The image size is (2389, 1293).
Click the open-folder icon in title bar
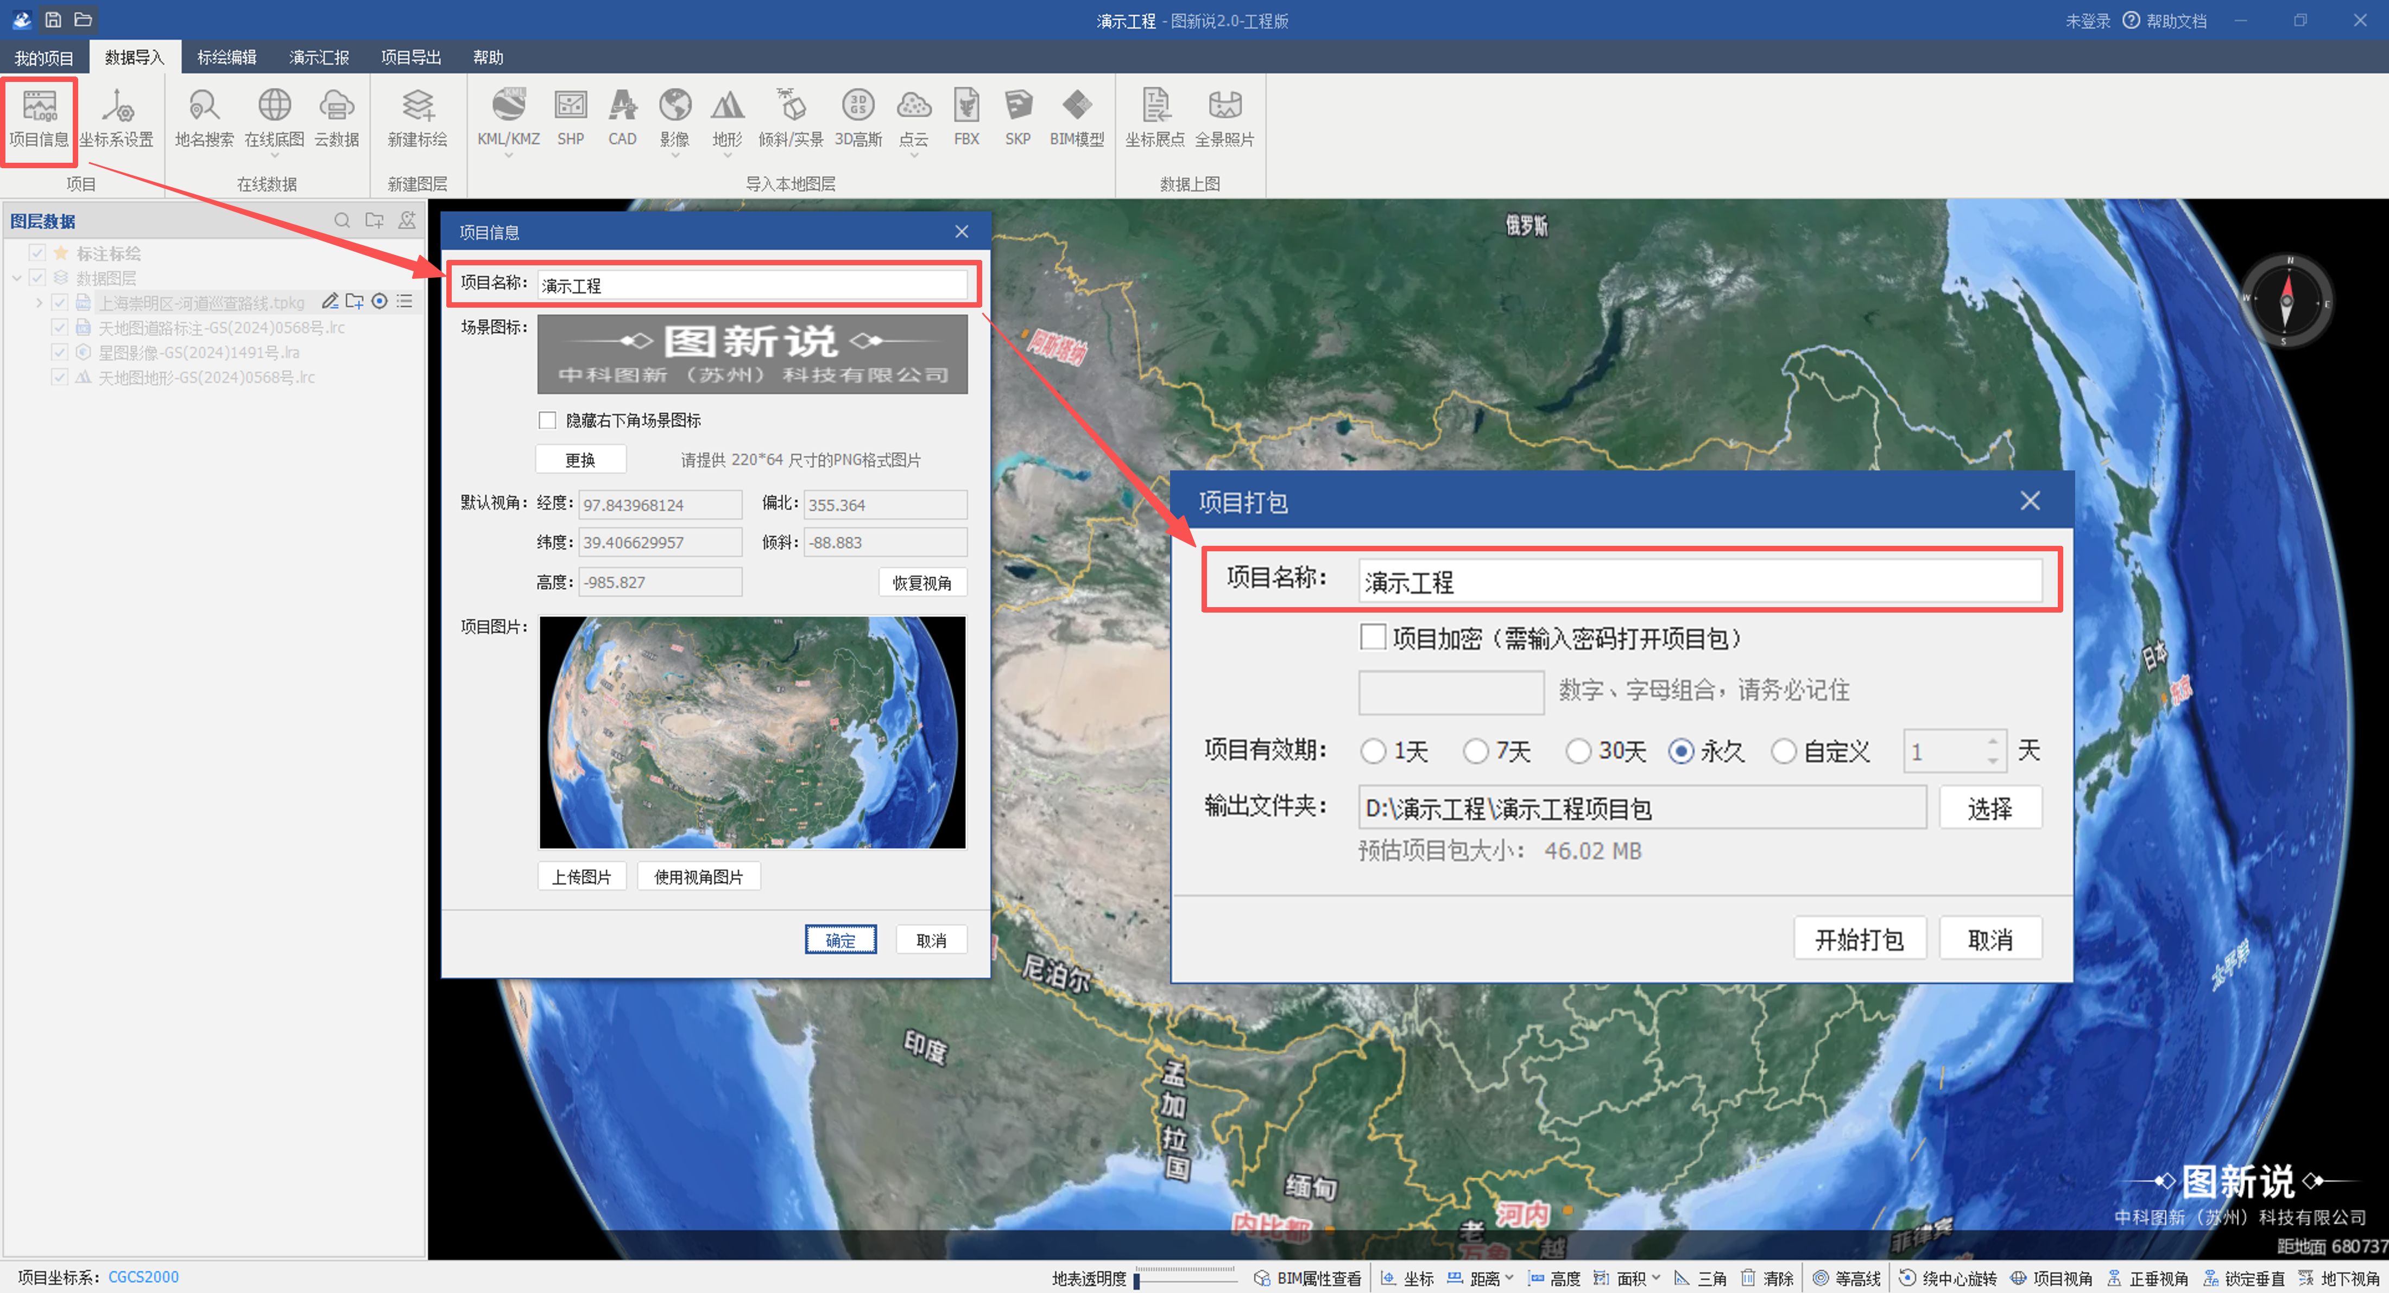point(83,20)
